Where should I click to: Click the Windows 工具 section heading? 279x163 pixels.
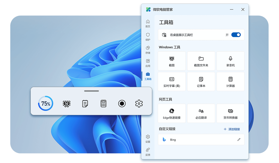169,47
